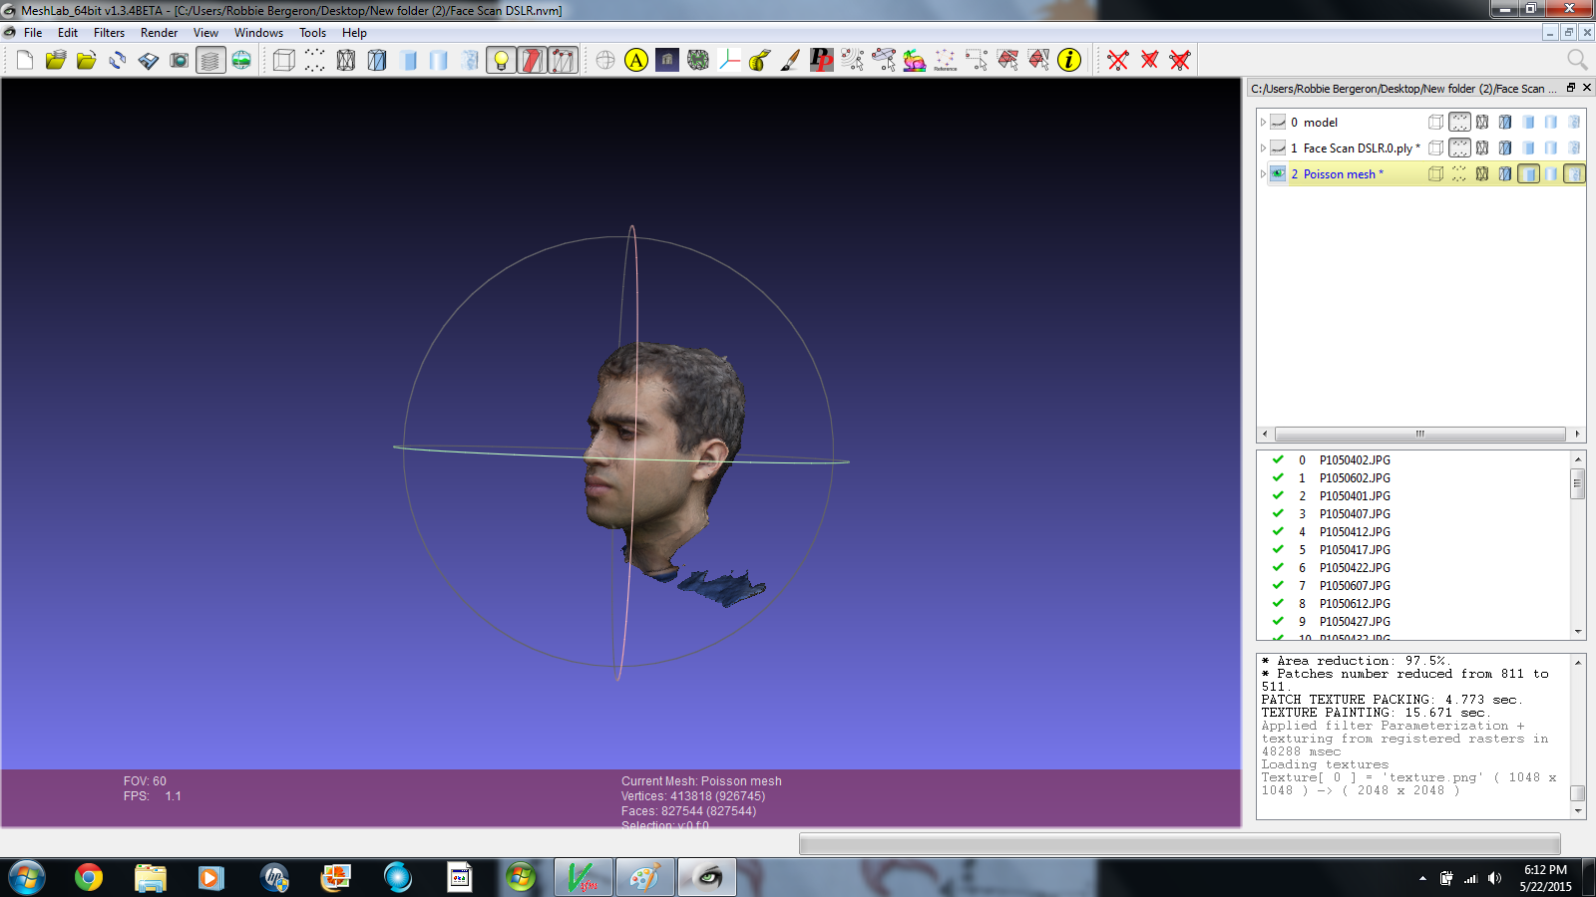Screen dimensions: 1596x897
Task: Select the 'Poisson mesh' layer name
Action: (1343, 174)
